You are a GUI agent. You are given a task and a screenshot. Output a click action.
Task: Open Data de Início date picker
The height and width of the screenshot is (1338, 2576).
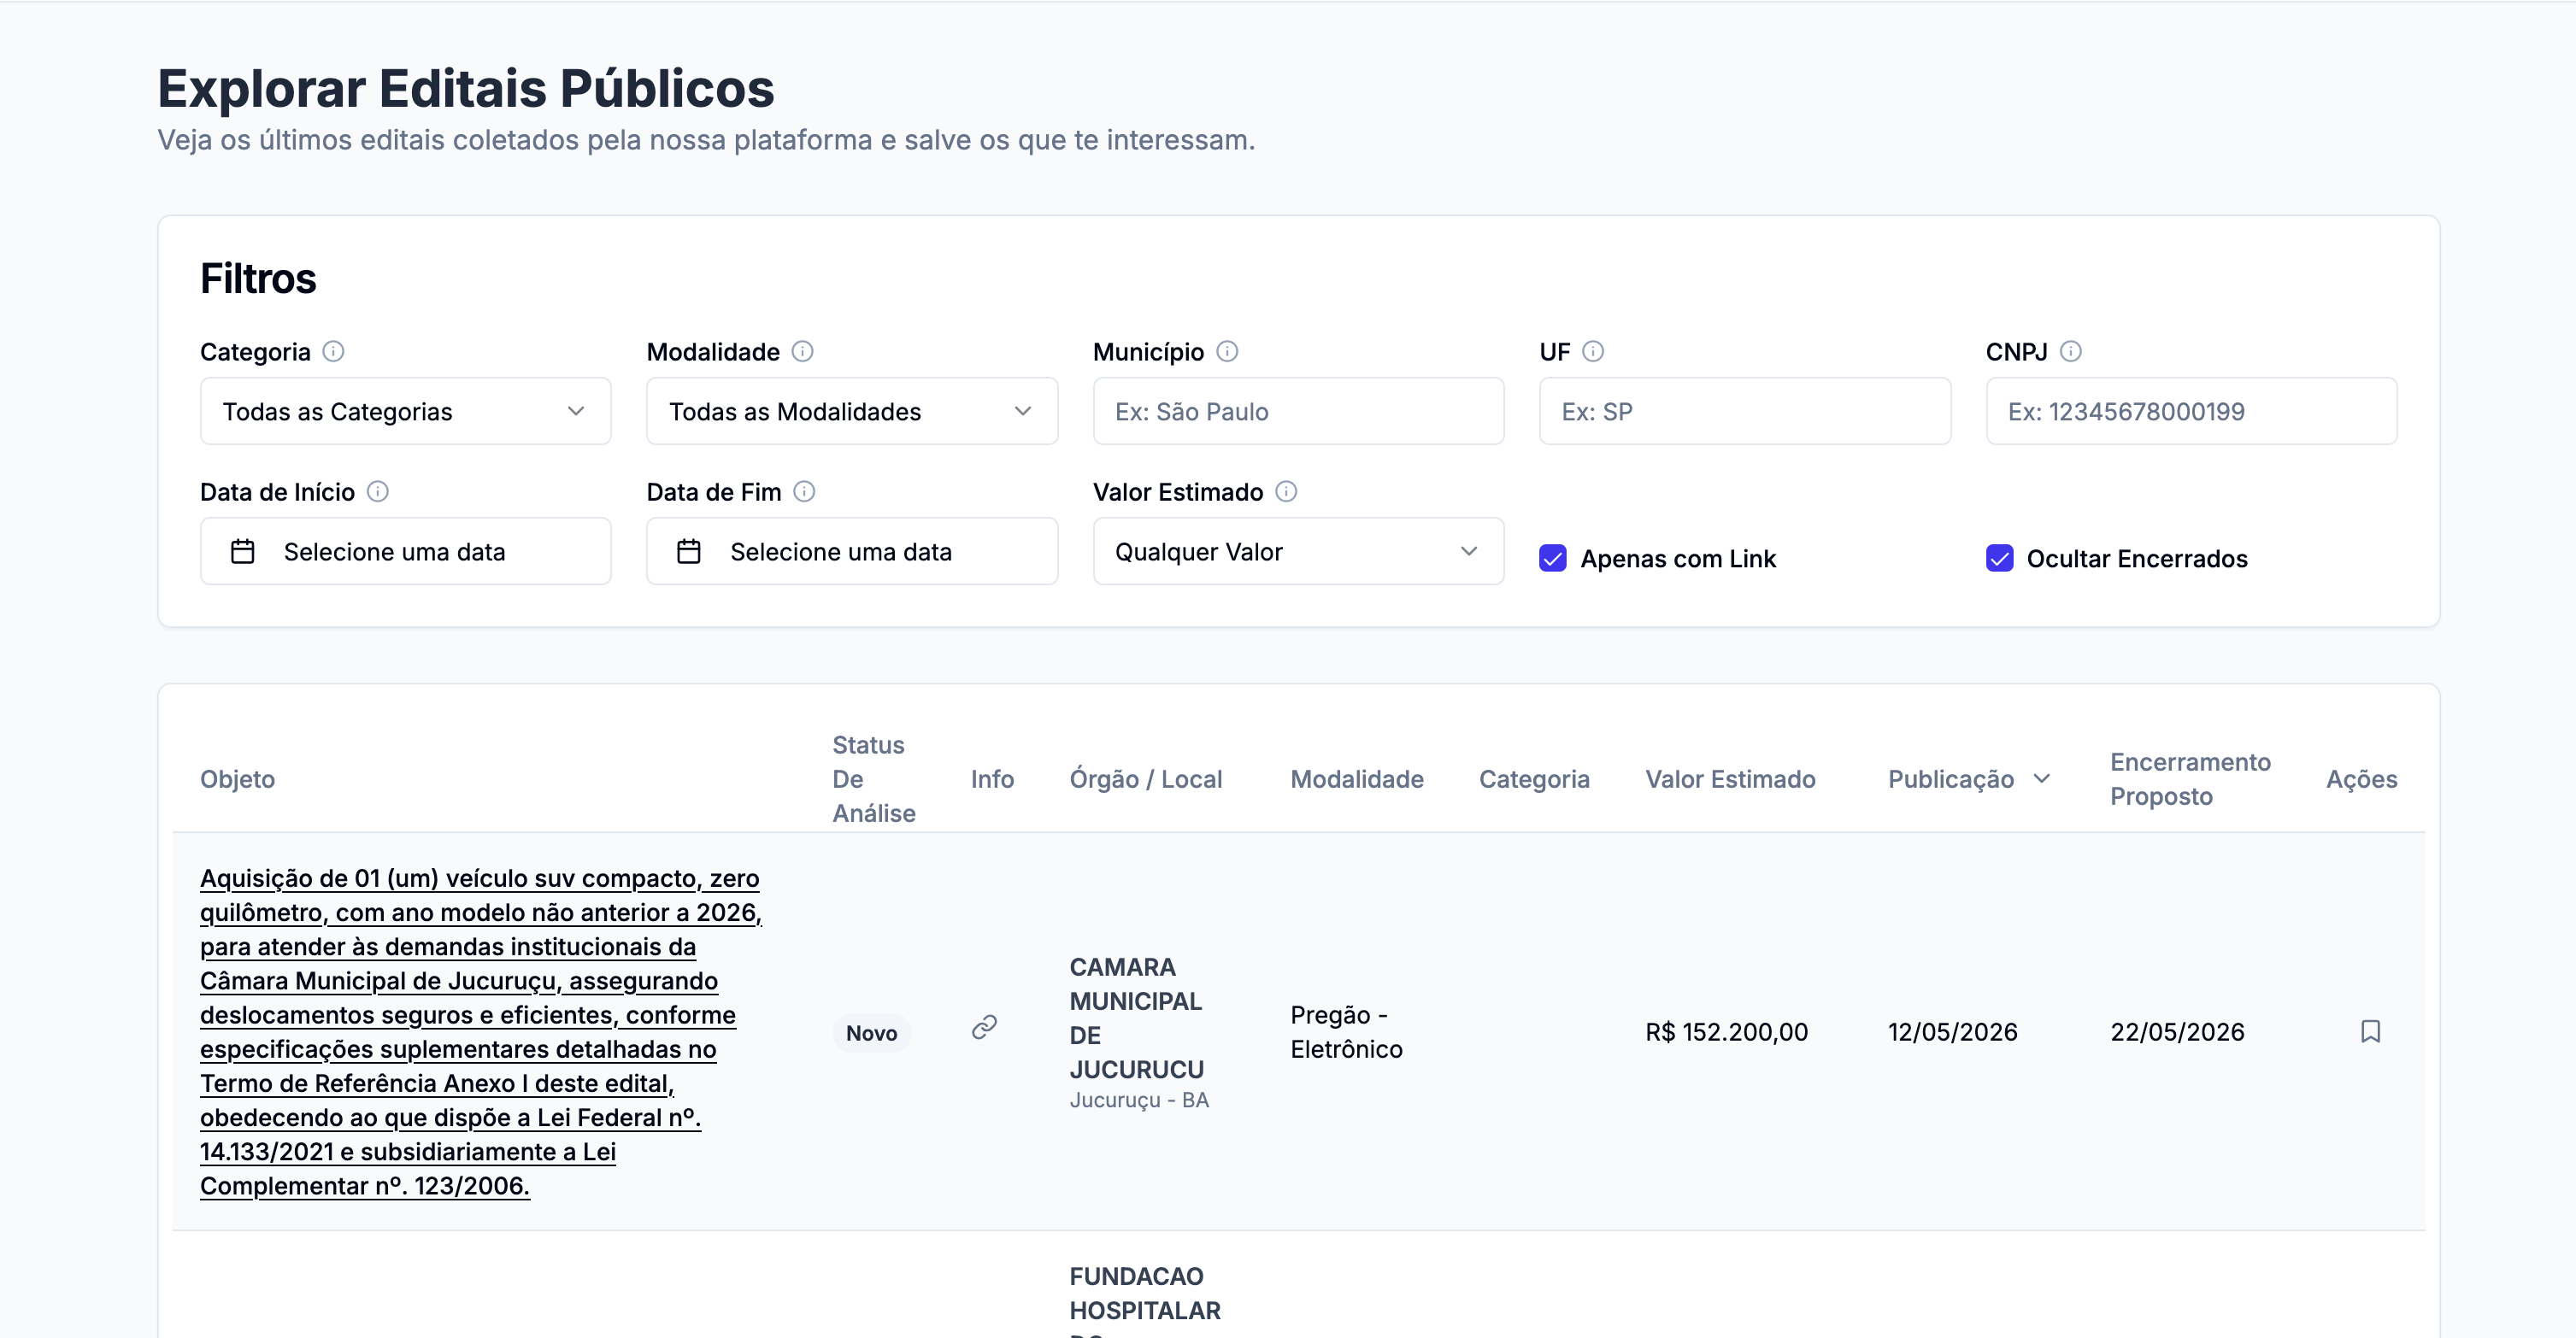(x=405, y=551)
